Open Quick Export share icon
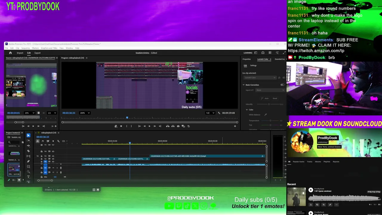The image size is (382, 215). coord(263,53)
